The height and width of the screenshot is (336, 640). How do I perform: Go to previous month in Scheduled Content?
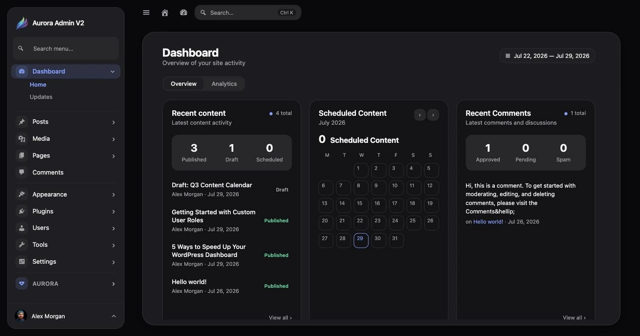(x=420, y=115)
